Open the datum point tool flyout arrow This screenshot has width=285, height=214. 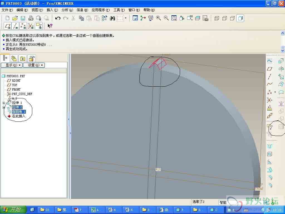[275, 92]
